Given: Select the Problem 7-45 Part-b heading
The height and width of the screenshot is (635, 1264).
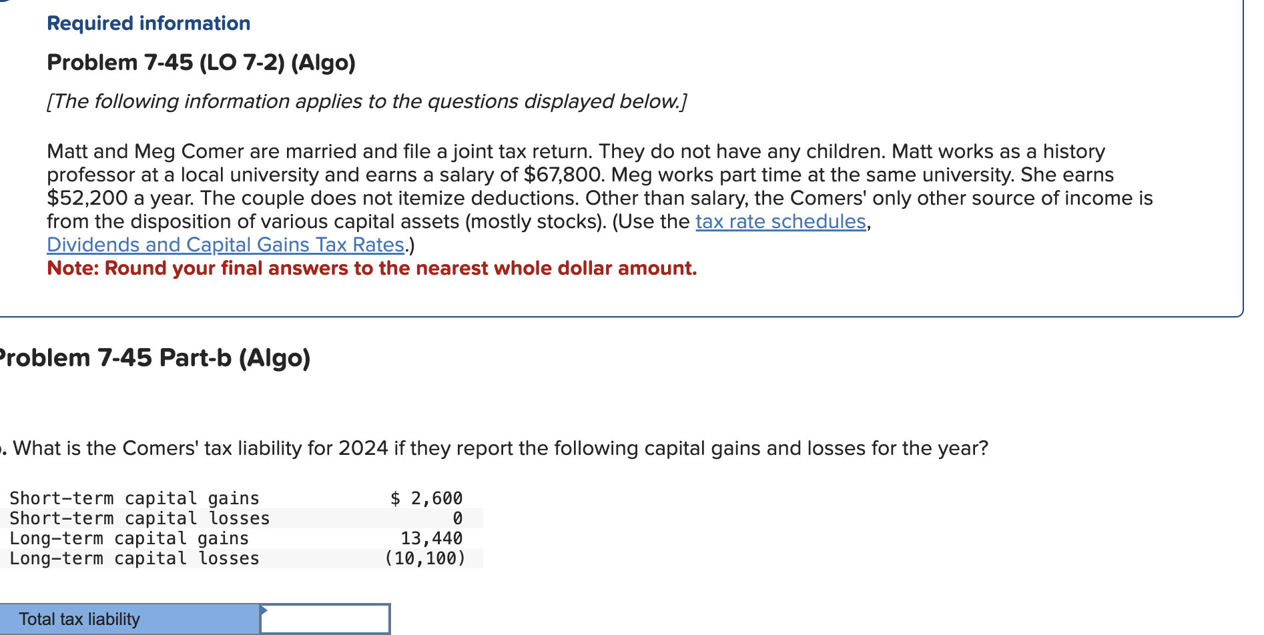Looking at the screenshot, I should point(155,358).
